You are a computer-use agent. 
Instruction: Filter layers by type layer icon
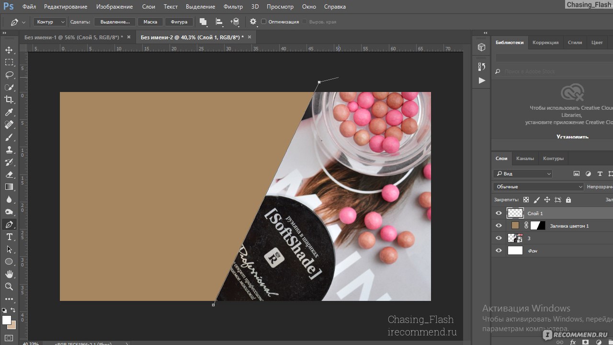[600, 174]
